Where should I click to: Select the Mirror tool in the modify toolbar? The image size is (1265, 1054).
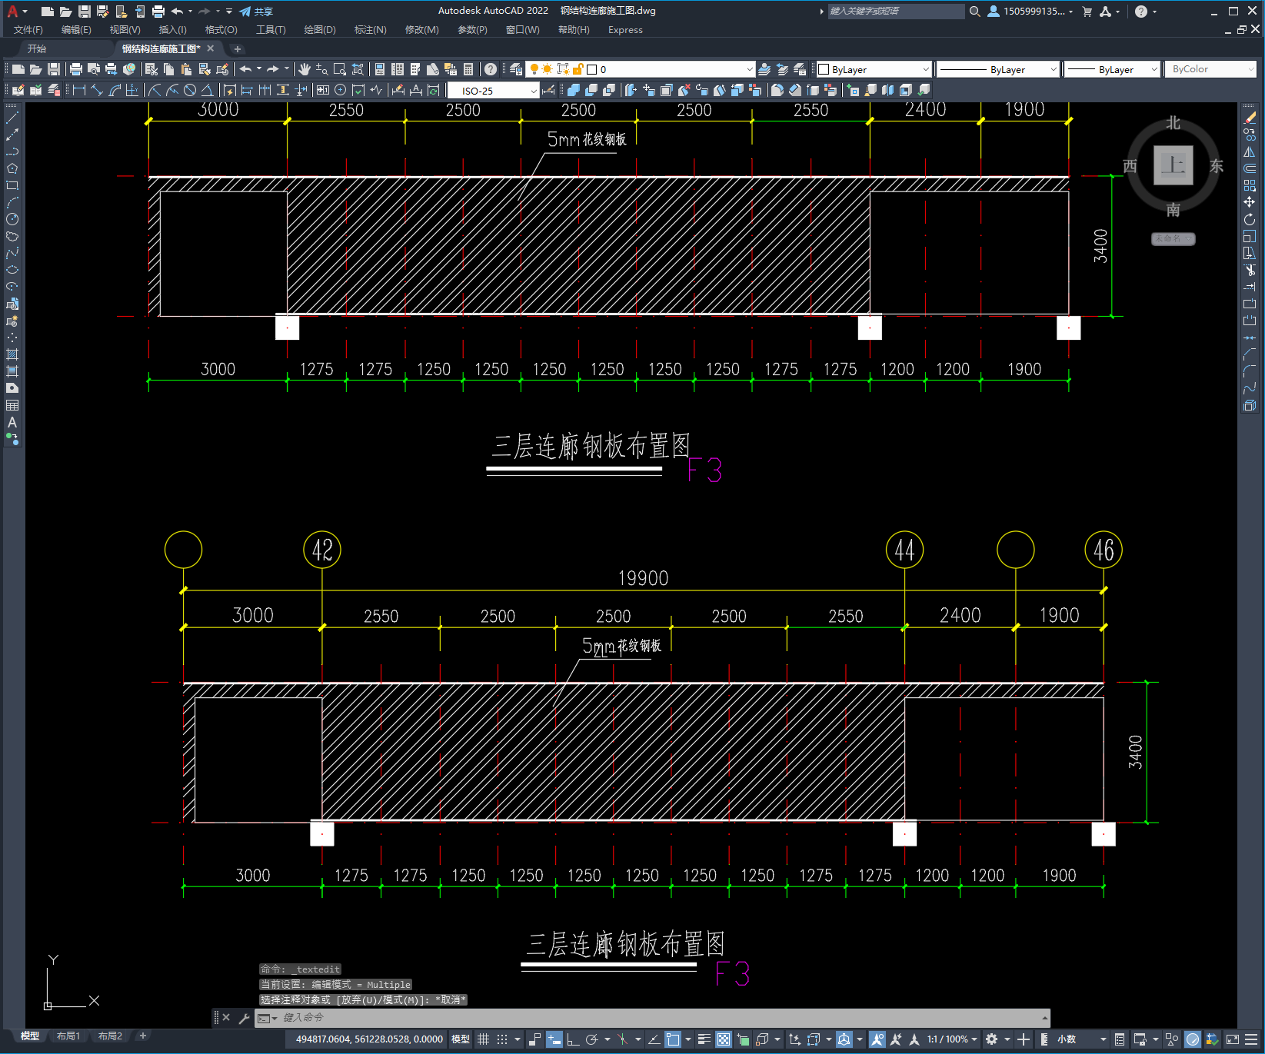(1250, 151)
